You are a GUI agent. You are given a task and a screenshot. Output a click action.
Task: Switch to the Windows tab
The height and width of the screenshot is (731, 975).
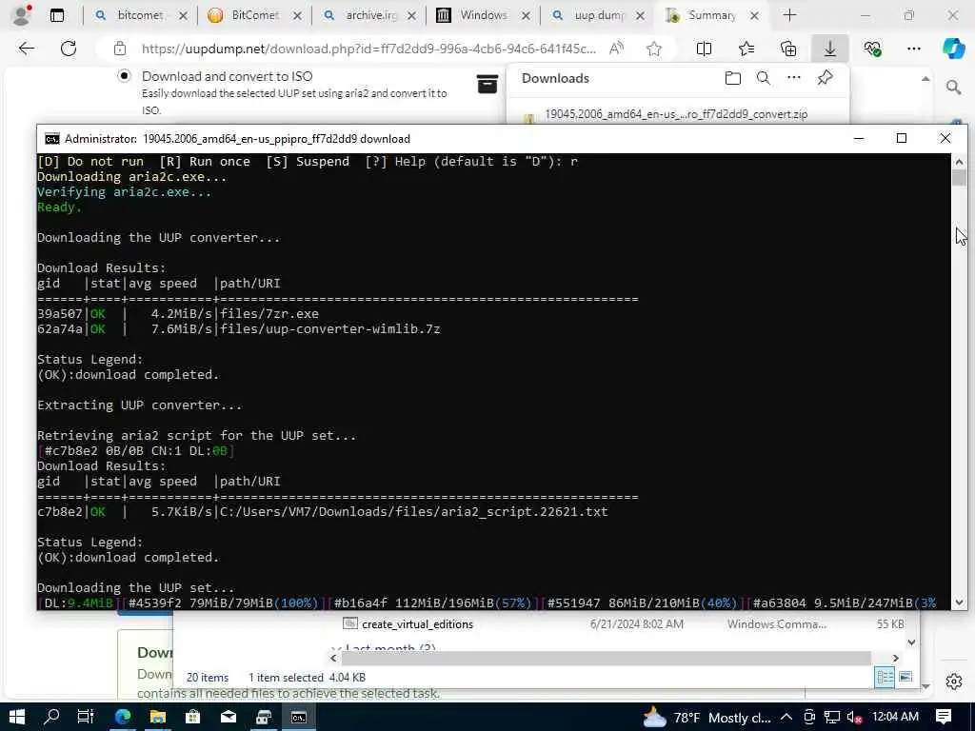point(484,15)
